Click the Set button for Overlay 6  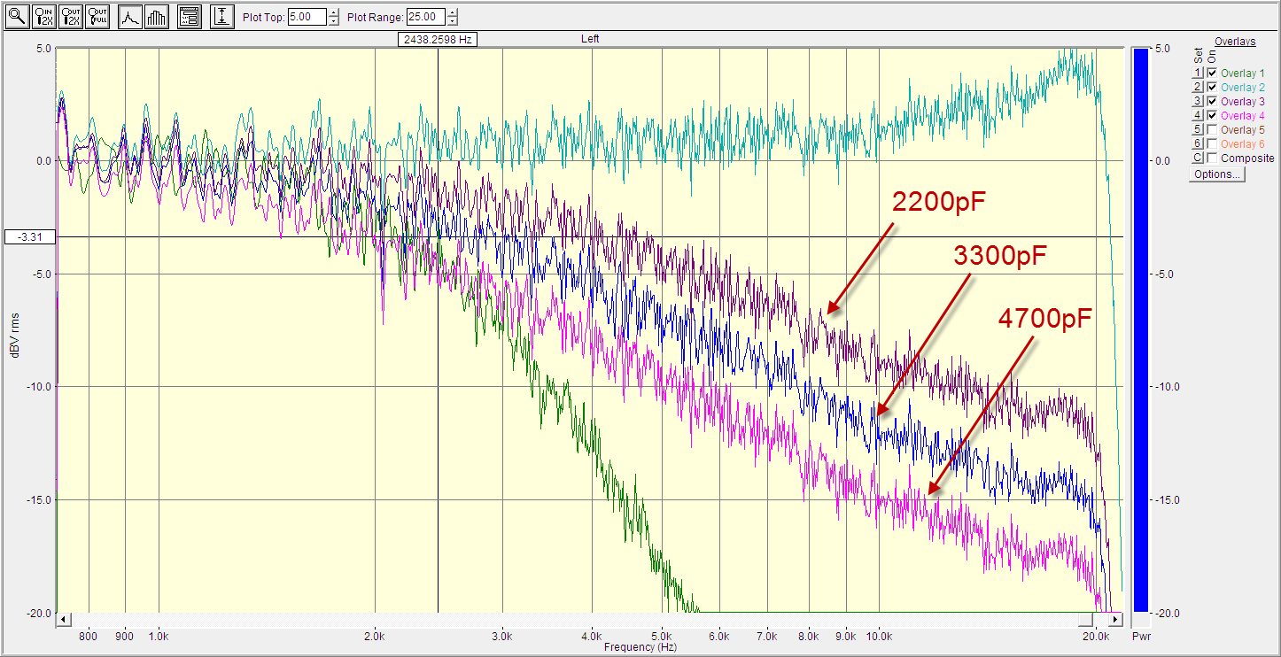(1197, 144)
